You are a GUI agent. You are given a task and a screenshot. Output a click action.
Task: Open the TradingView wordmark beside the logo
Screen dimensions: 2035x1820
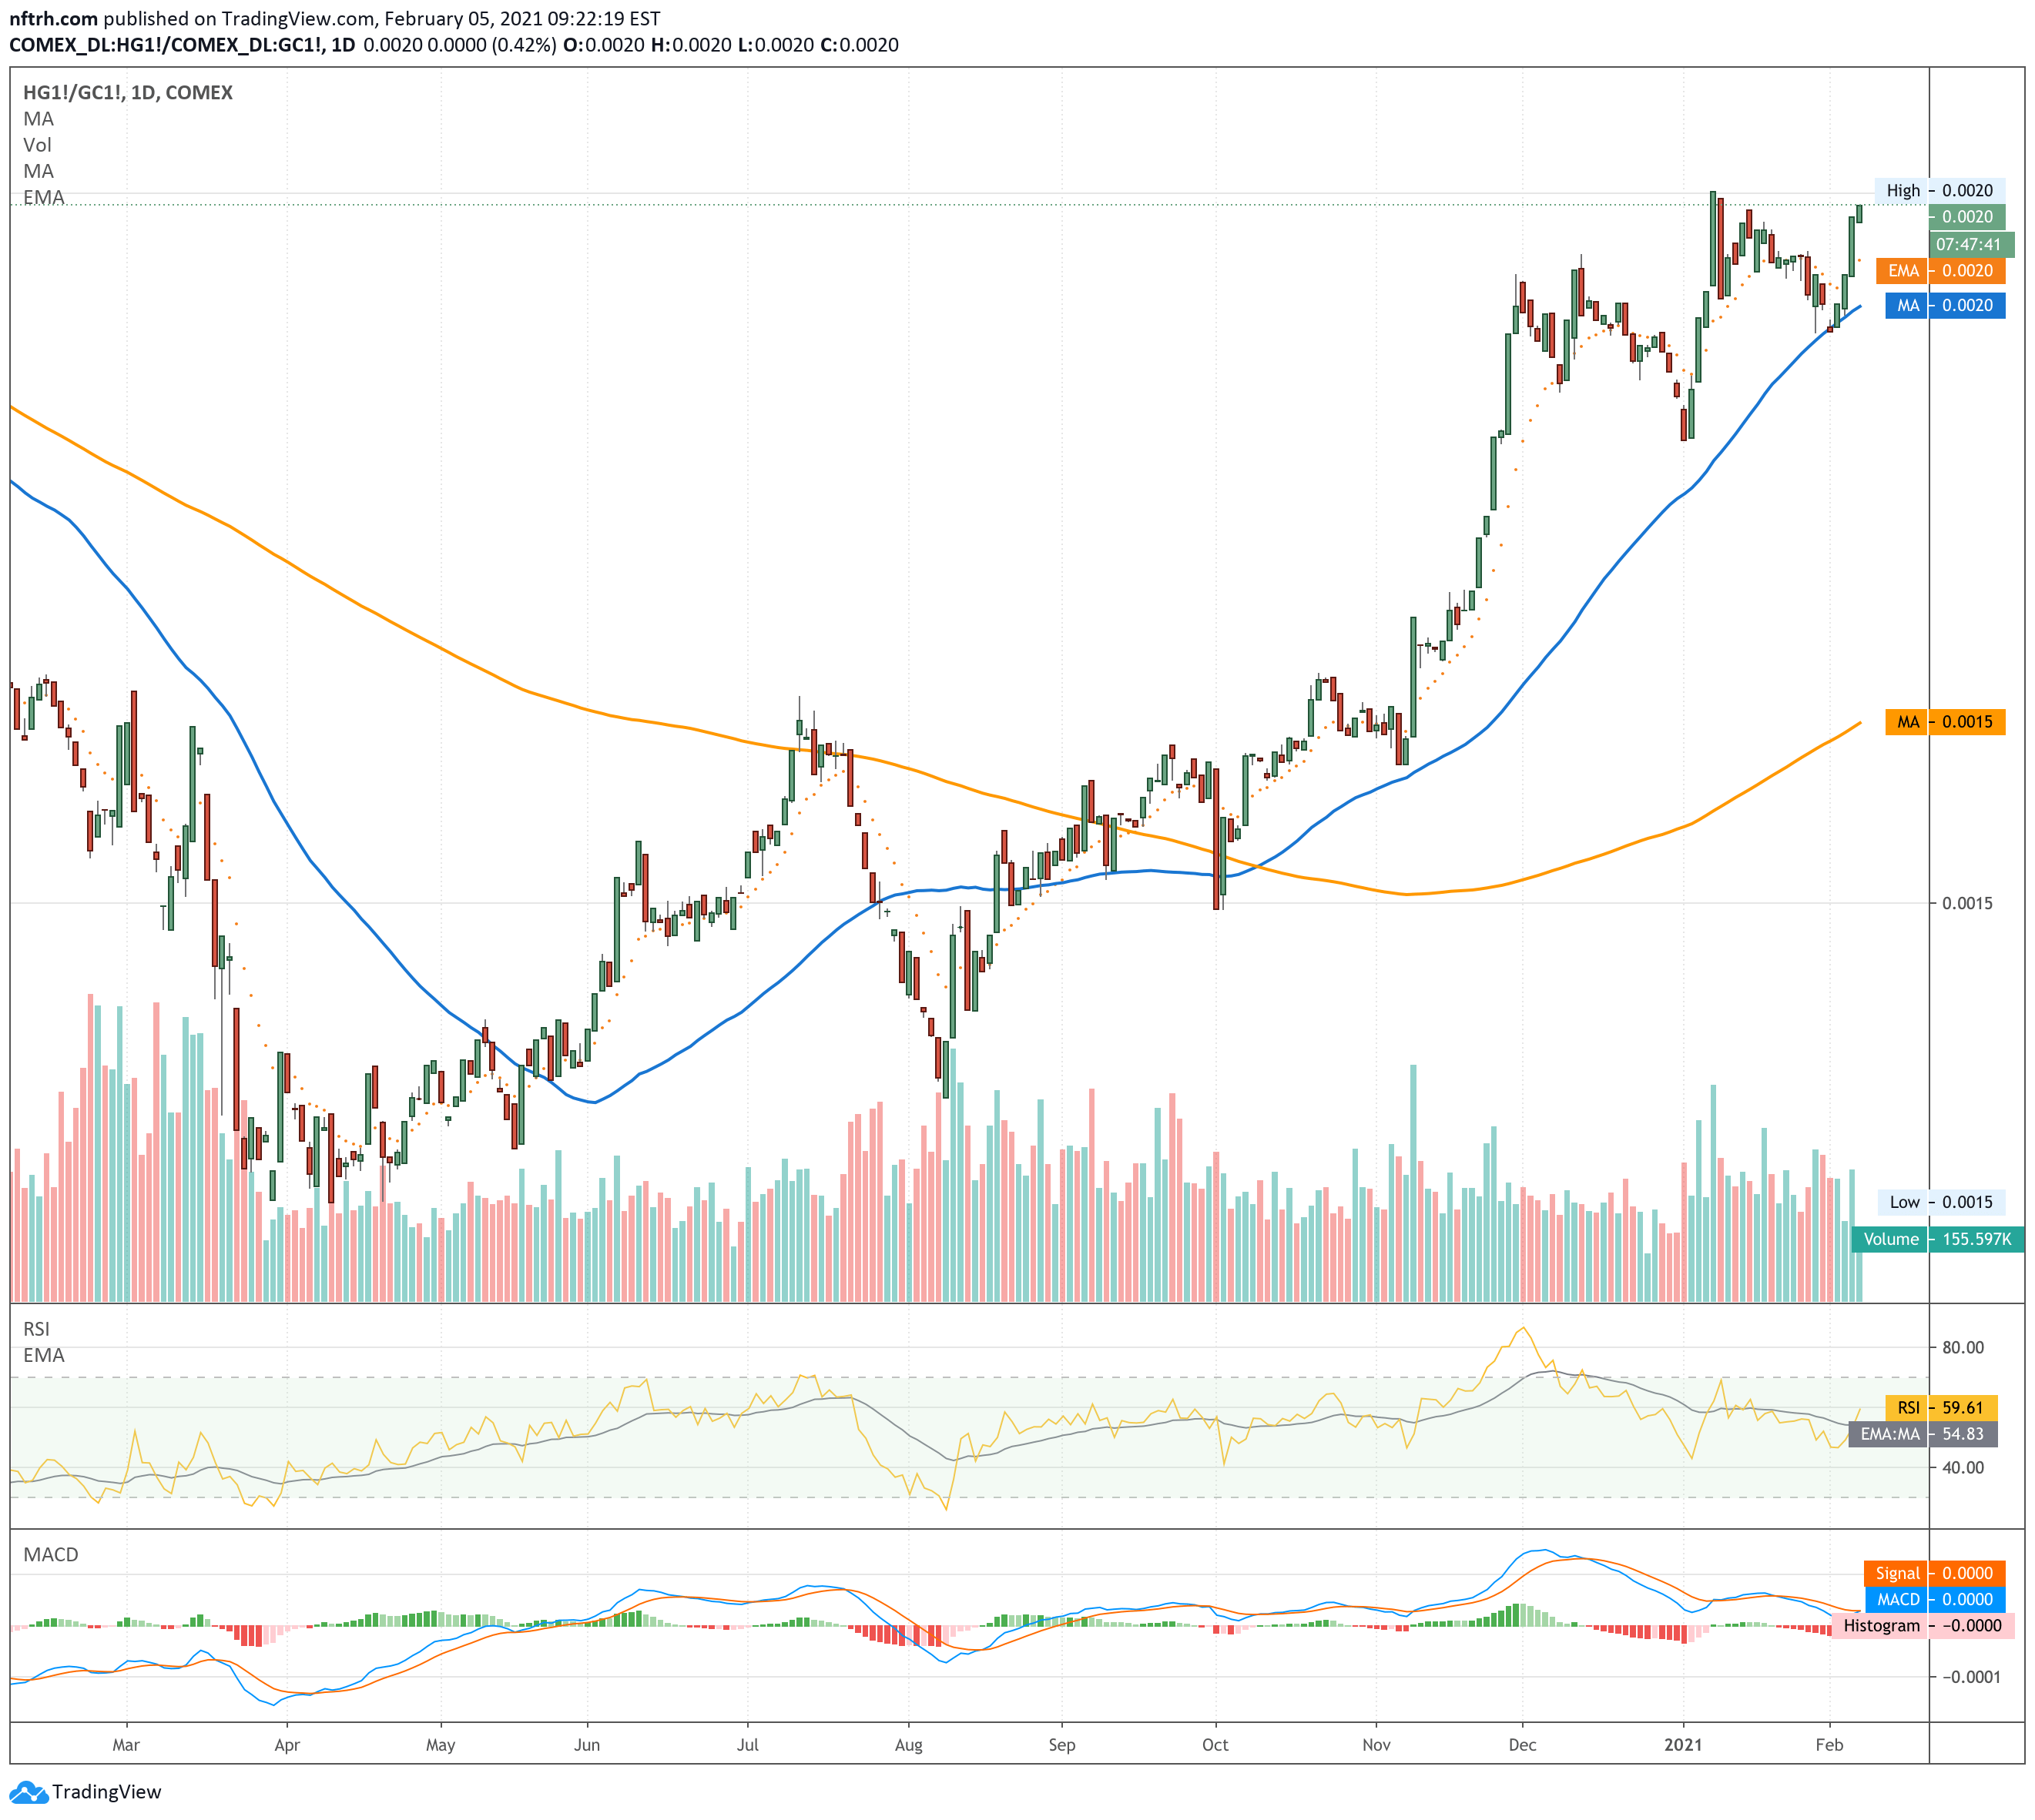(107, 1792)
